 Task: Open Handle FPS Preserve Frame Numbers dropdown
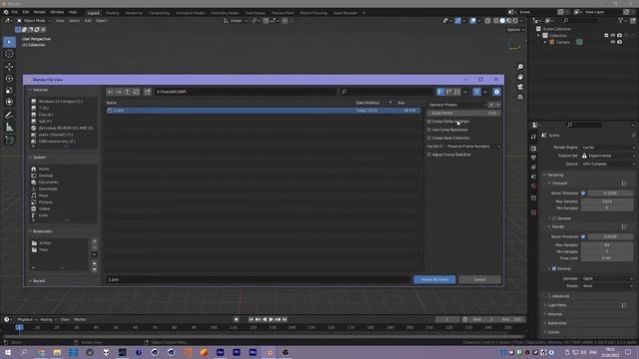point(473,147)
